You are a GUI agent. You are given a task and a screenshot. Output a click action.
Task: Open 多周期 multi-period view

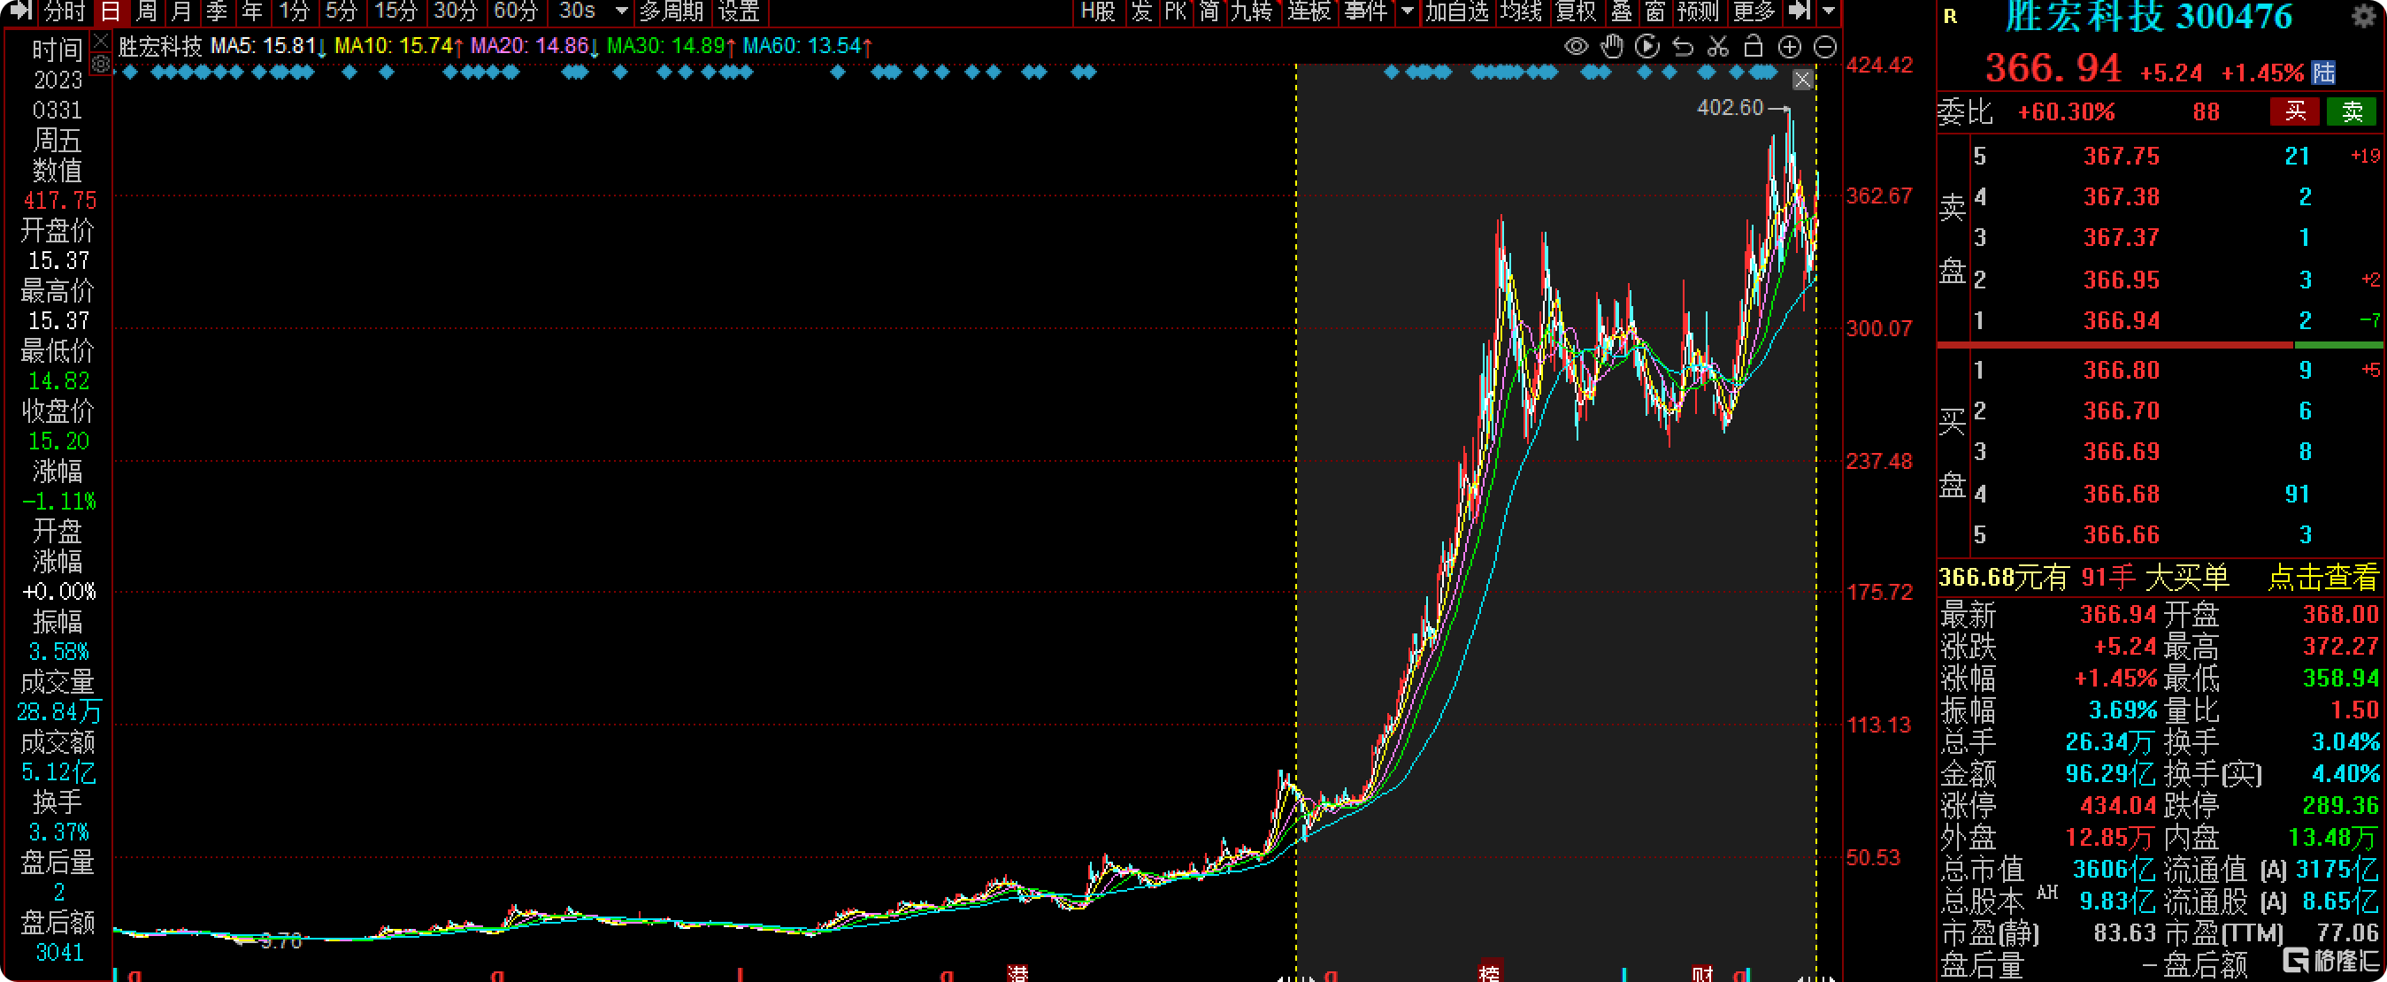tap(672, 12)
